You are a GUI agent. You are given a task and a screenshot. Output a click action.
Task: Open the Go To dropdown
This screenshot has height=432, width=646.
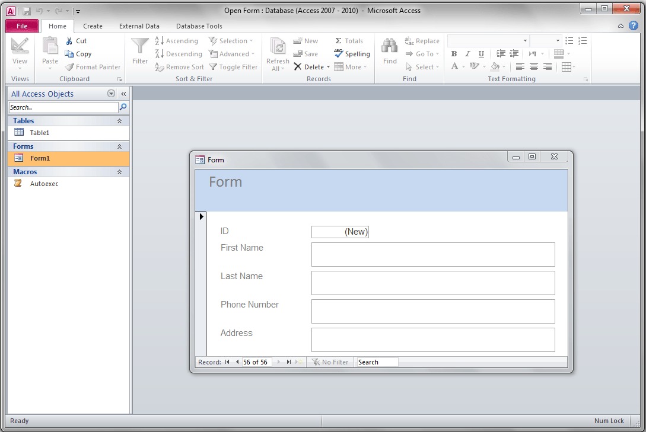click(x=422, y=54)
